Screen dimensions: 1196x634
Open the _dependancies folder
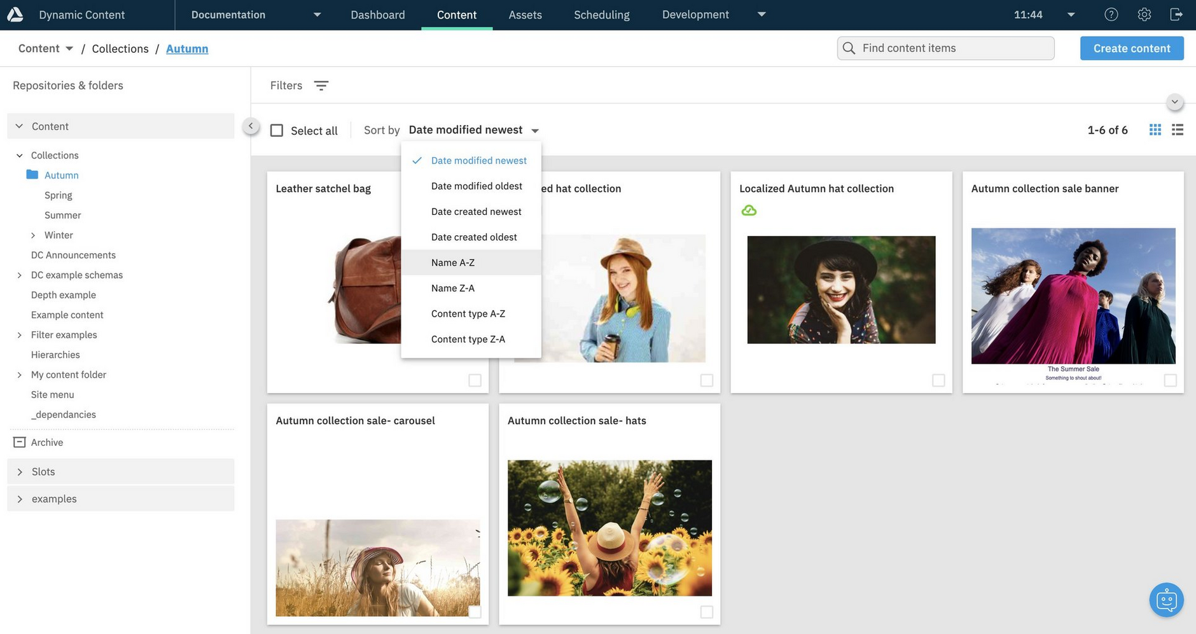click(64, 415)
